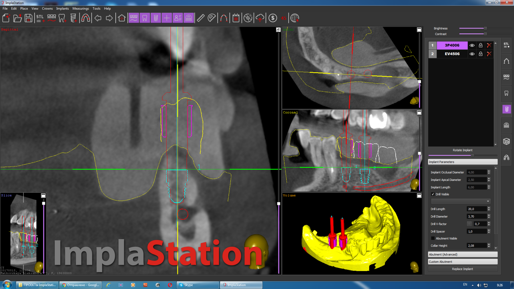The image size is (514, 289).
Task: Expand the Custom Abutment section
Action: pos(463,262)
